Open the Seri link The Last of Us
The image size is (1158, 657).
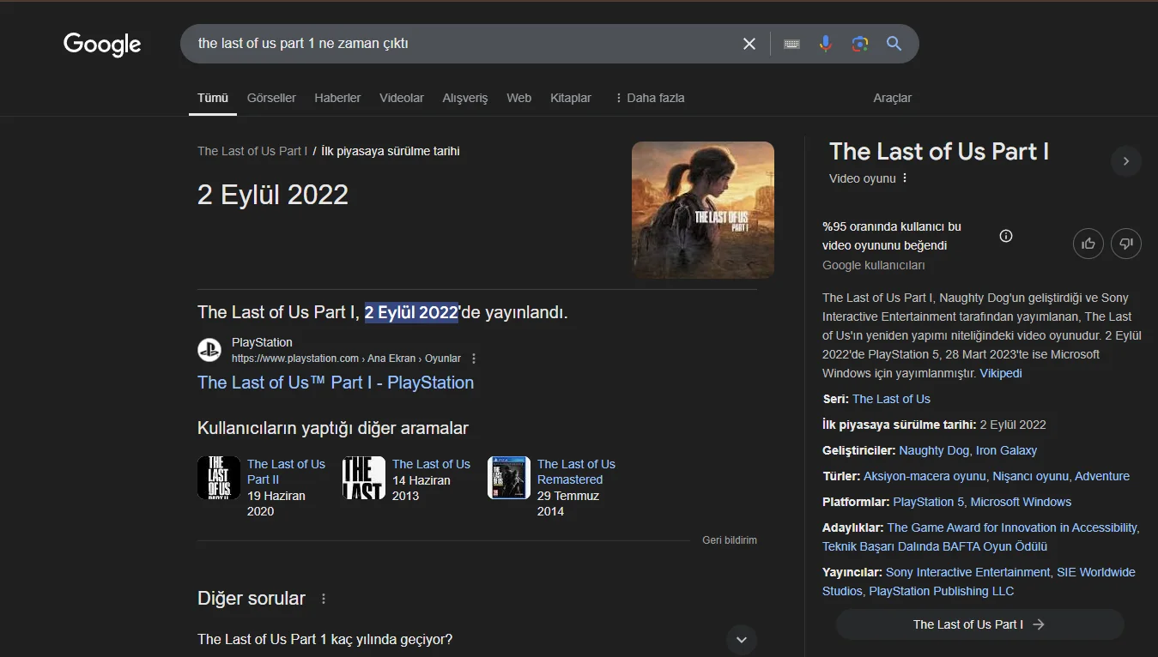click(x=891, y=399)
